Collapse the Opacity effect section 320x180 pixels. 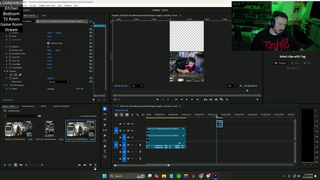click(4, 71)
